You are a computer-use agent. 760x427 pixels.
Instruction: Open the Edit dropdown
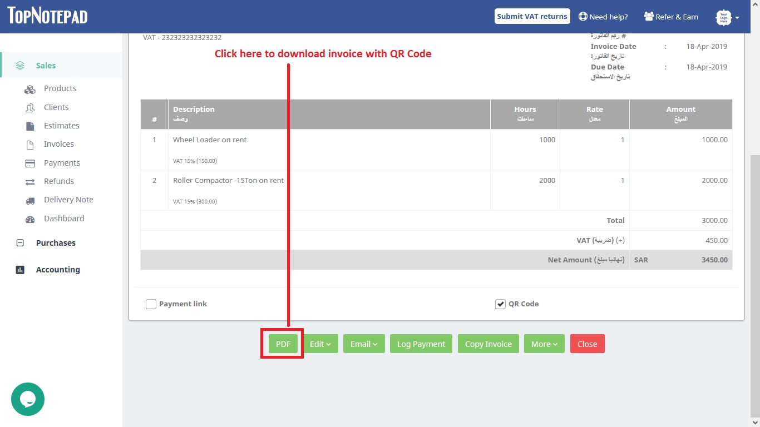click(320, 344)
